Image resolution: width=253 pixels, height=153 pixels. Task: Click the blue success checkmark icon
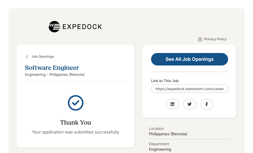[76, 103]
